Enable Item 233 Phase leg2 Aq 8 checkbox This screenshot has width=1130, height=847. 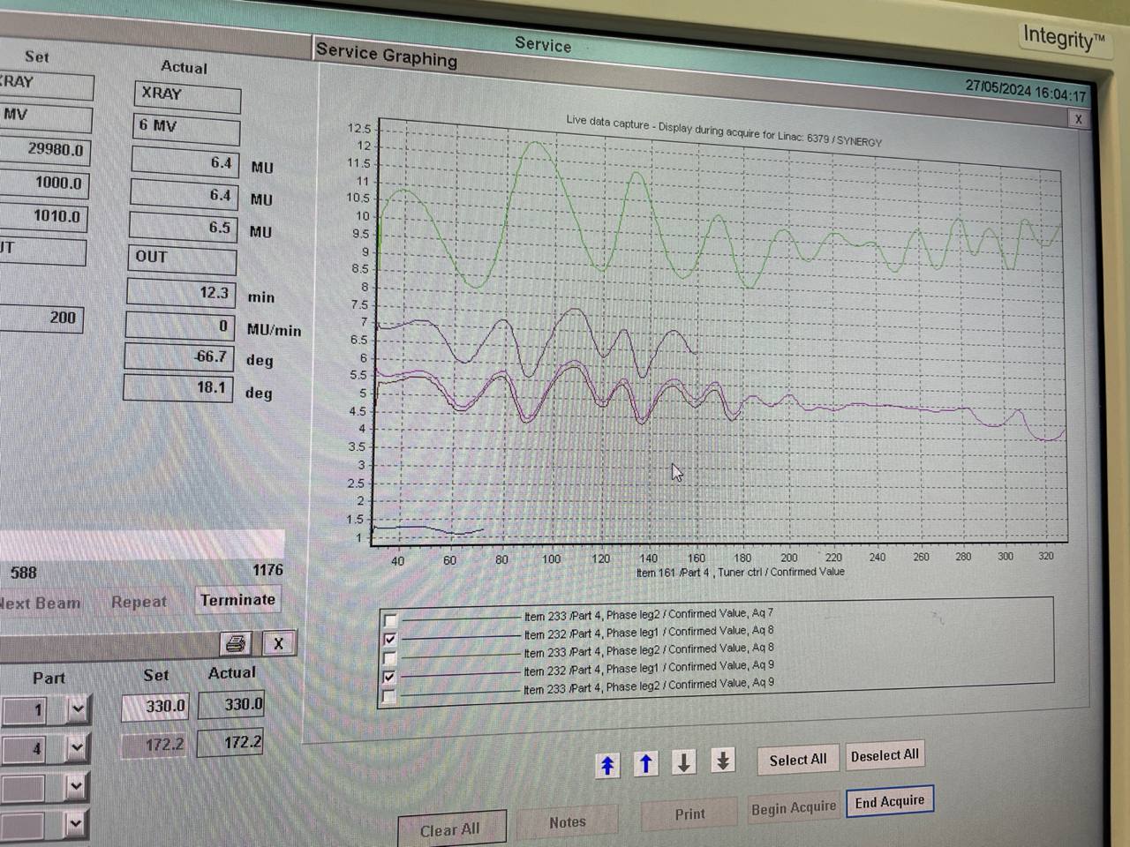pos(390,658)
